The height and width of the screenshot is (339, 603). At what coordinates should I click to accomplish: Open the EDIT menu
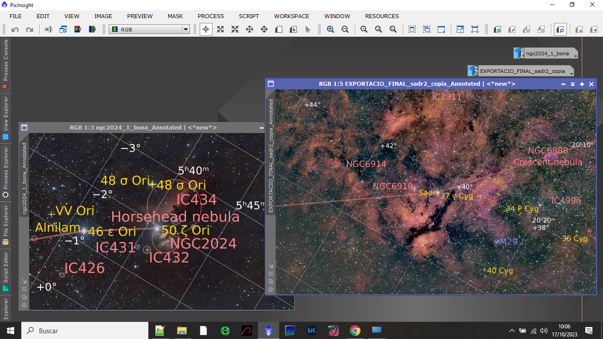point(43,16)
